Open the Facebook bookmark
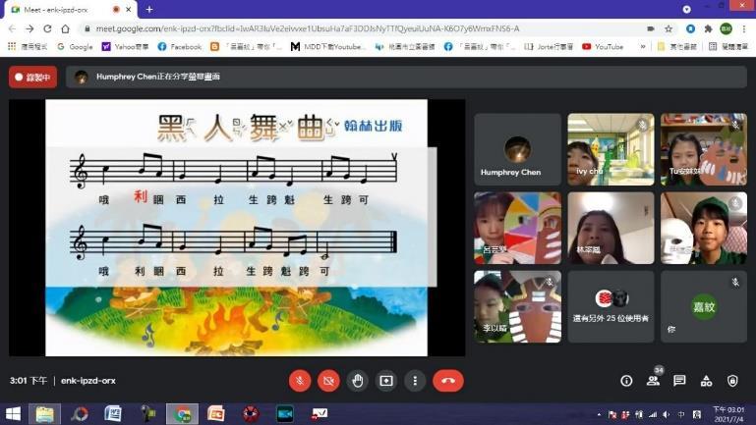756x425 pixels. [x=180, y=47]
